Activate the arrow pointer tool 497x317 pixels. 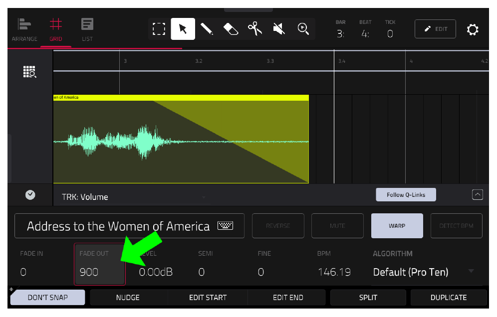tap(183, 29)
